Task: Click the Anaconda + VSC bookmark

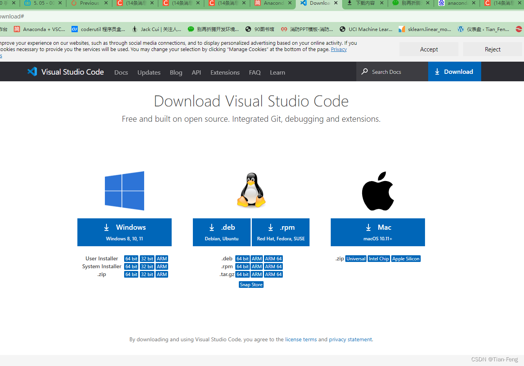Action: tap(39, 29)
